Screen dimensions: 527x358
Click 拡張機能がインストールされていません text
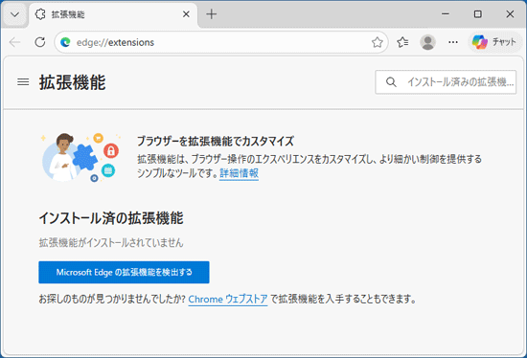pyautogui.click(x=111, y=242)
